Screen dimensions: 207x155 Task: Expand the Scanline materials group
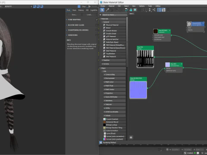[x=102, y=60]
